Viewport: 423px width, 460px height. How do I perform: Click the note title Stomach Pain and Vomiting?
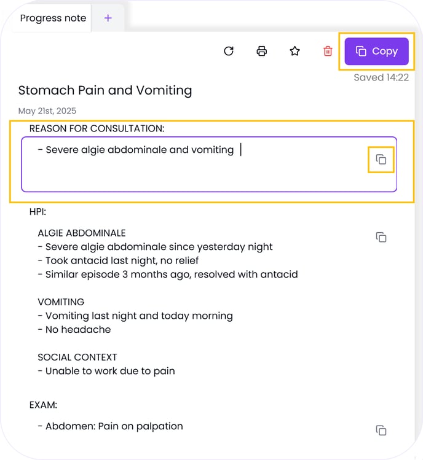click(x=105, y=90)
